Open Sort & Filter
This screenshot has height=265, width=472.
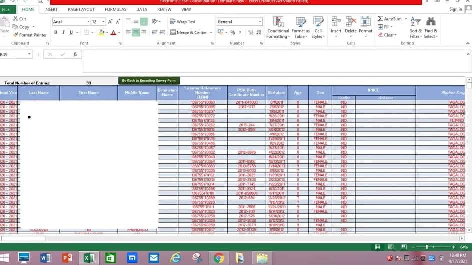point(416,27)
